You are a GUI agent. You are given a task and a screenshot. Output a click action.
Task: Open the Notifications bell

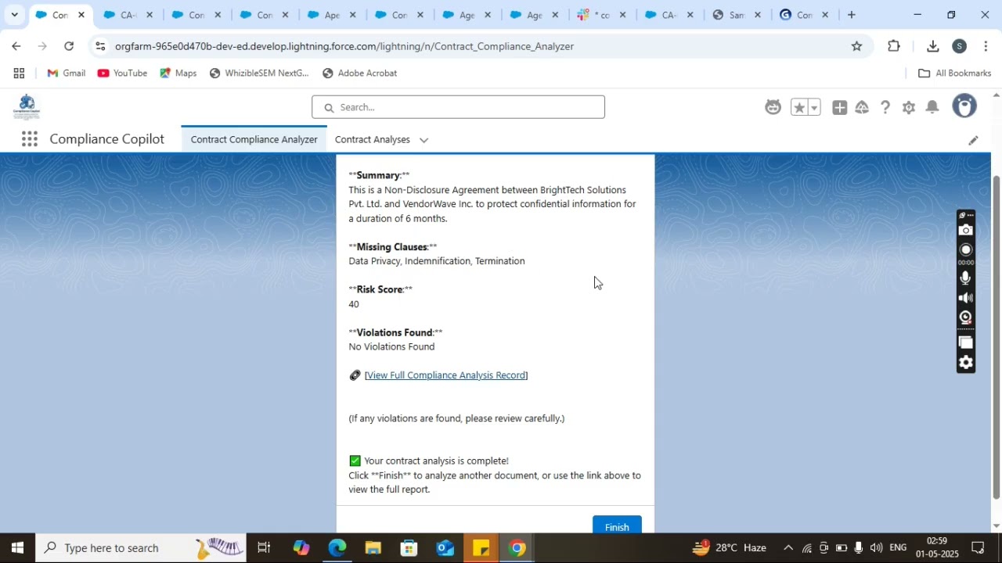pyautogui.click(x=932, y=107)
